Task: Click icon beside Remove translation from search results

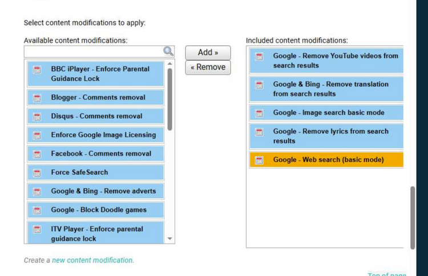Action: pos(259,85)
